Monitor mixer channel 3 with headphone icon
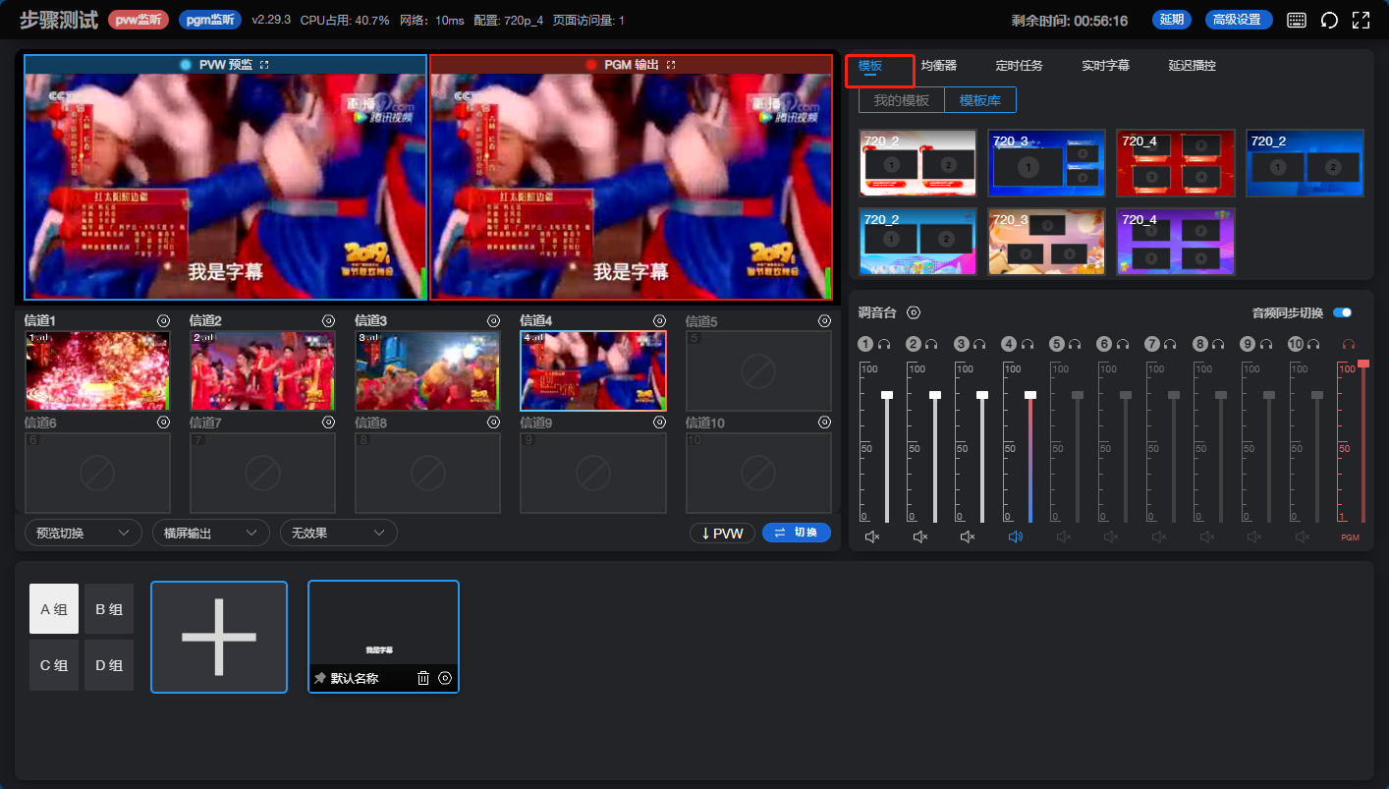The image size is (1389, 789). pyautogui.click(x=979, y=344)
